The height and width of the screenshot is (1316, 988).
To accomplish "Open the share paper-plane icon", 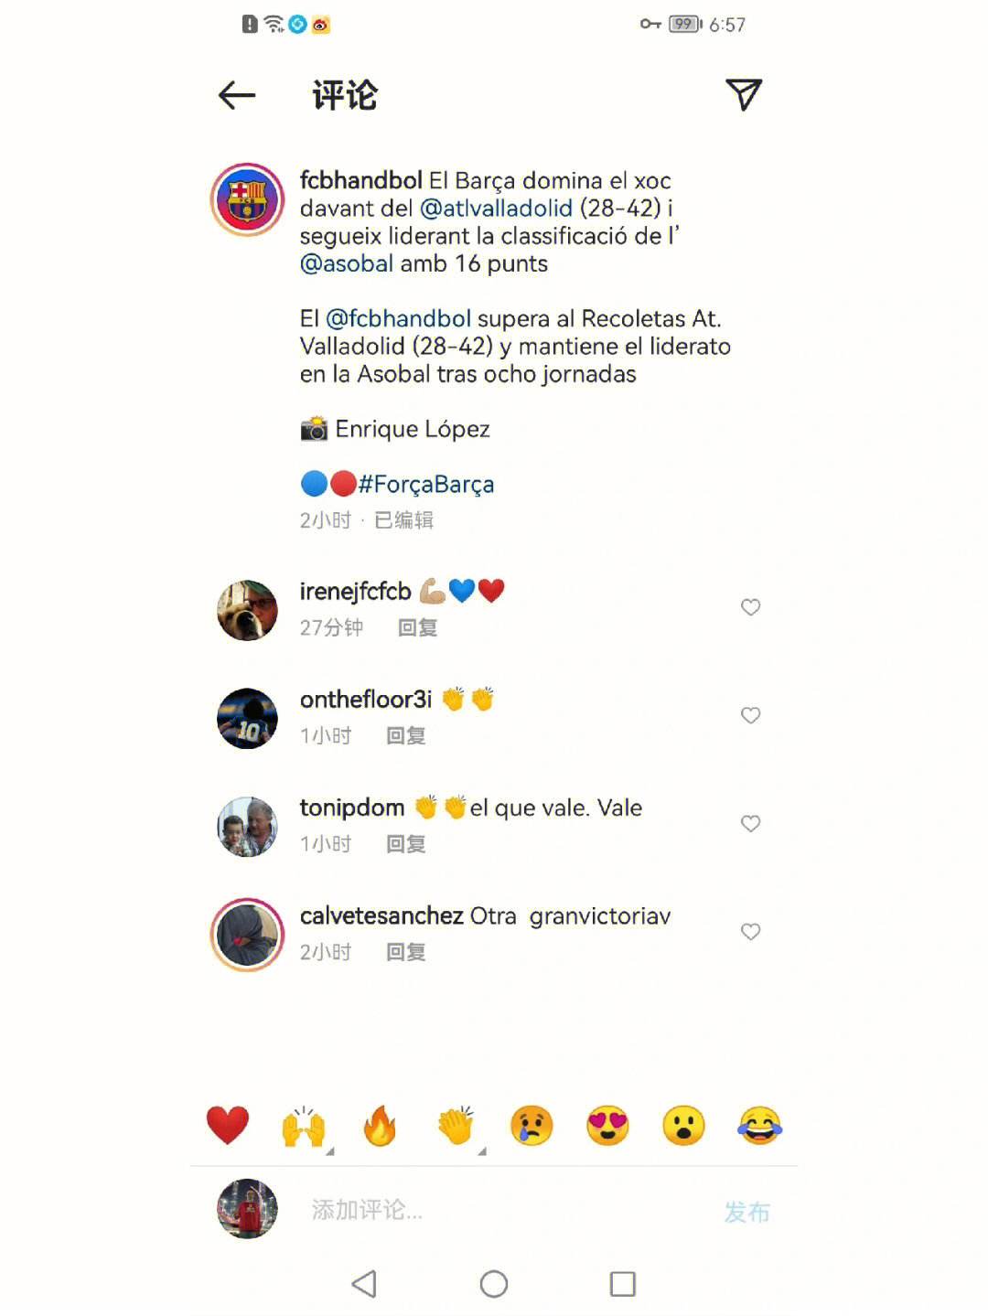I will (x=744, y=94).
